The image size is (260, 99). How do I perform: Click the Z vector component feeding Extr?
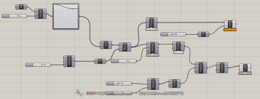click(x=203, y=34)
